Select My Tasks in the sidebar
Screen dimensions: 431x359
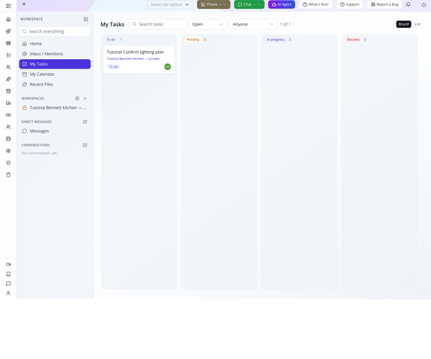tap(55, 64)
